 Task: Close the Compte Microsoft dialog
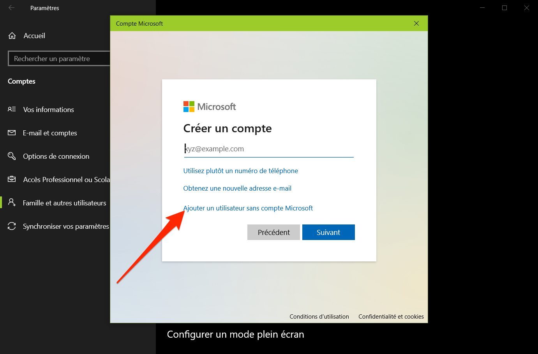click(x=416, y=23)
